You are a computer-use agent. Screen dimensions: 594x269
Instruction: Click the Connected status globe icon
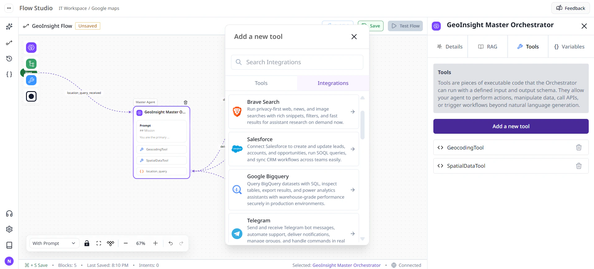[394, 265]
